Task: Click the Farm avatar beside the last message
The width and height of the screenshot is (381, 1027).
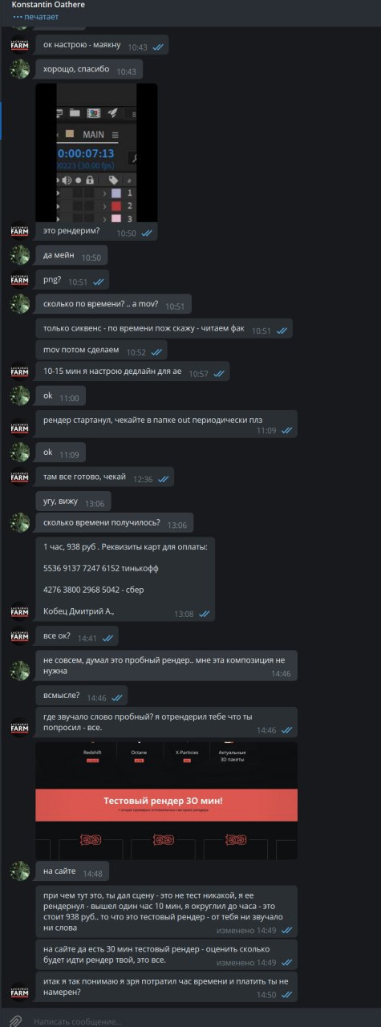Action: (19, 992)
